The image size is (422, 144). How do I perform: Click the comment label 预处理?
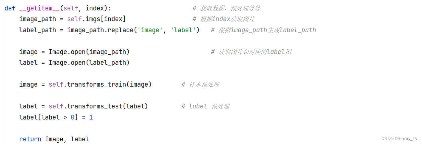(x=205, y=106)
